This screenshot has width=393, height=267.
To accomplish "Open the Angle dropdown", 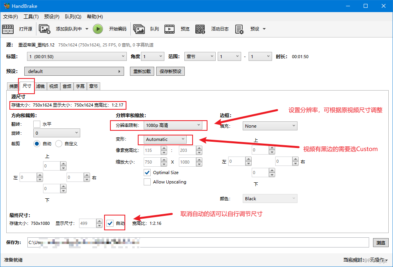I will (153, 57).
